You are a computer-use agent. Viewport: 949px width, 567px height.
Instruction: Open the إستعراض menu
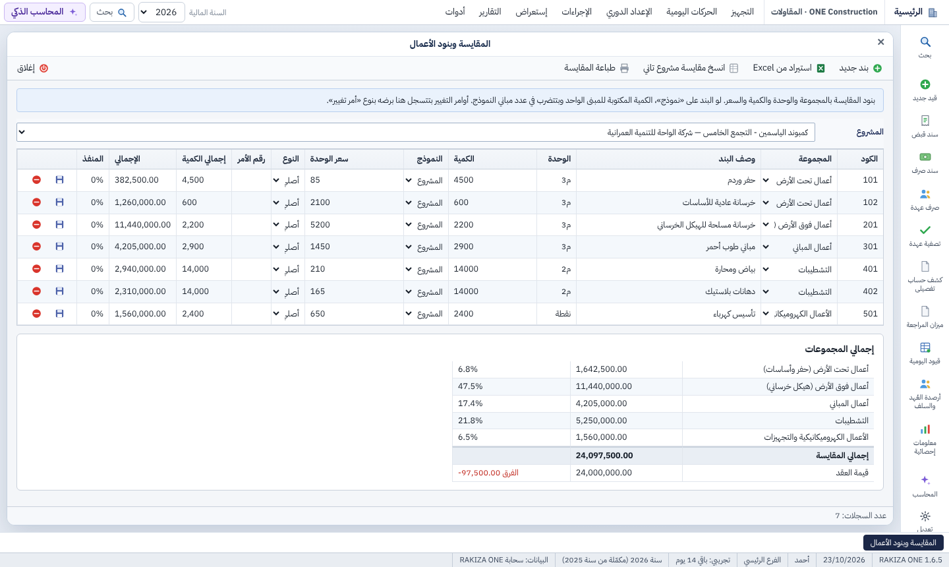click(531, 12)
